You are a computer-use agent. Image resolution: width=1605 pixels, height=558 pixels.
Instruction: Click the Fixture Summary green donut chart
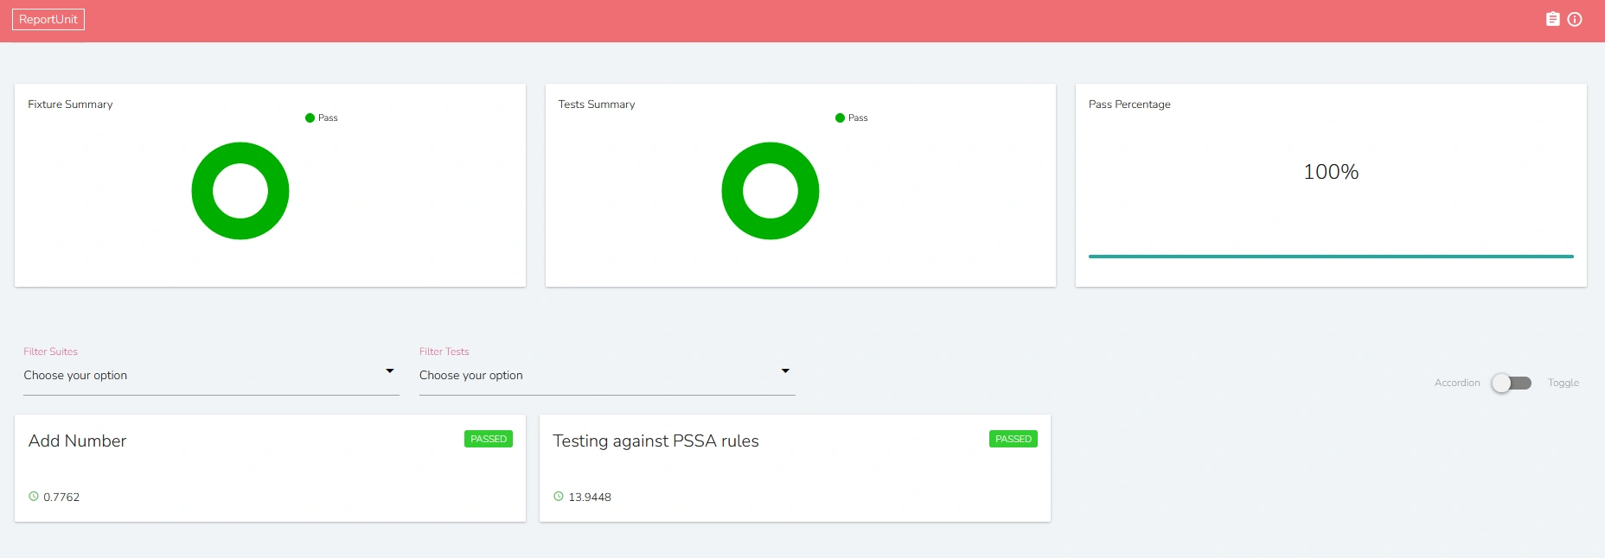pos(240,191)
